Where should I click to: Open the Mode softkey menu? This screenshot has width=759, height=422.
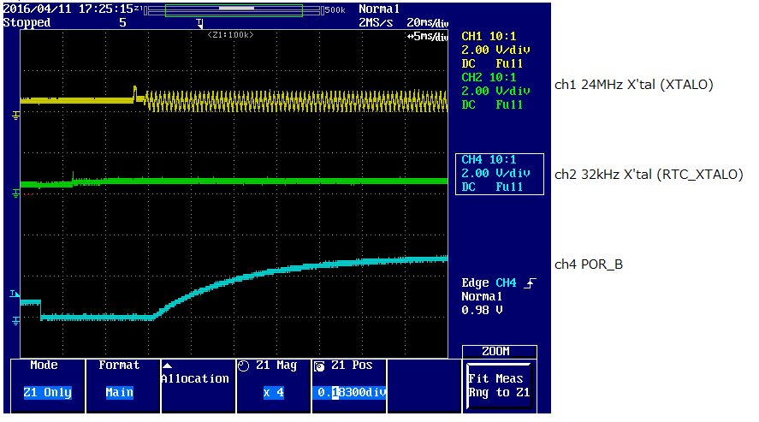pos(47,386)
